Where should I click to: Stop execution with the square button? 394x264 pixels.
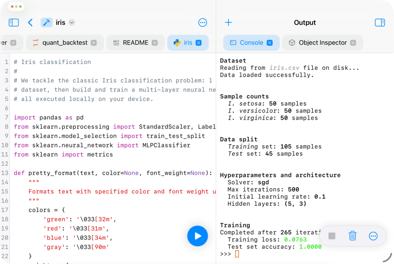click(332, 236)
